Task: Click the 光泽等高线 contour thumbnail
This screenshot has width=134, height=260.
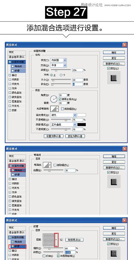Action: [x=53, y=109]
